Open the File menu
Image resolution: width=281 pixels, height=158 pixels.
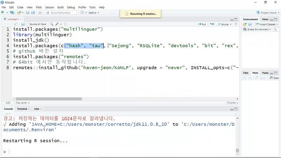(x=4, y=7)
